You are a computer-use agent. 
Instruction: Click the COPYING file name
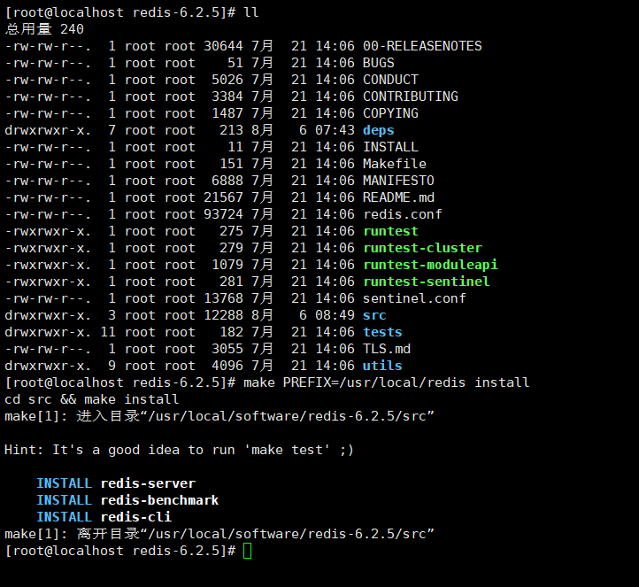click(x=390, y=113)
